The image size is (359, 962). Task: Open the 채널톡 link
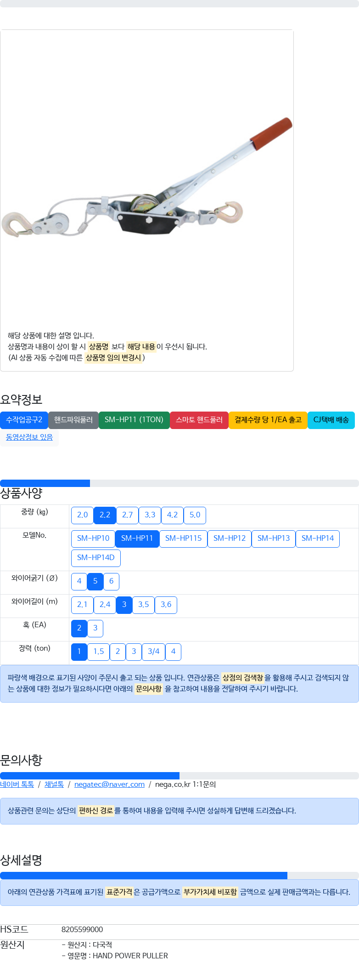pyautogui.click(x=54, y=784)
